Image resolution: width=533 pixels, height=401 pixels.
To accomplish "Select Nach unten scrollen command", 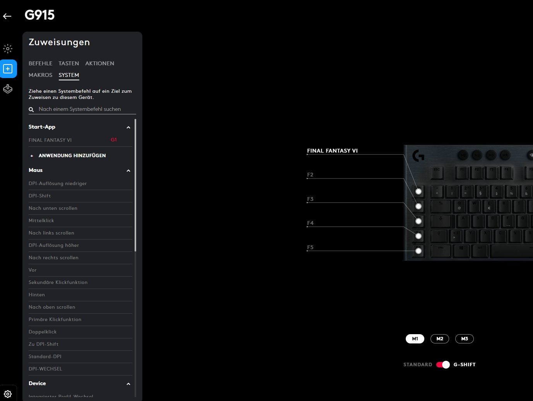I will point(80,208).
